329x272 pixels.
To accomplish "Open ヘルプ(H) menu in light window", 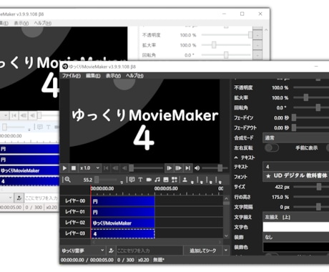I will pyautogui.click(x=43, y=23).
